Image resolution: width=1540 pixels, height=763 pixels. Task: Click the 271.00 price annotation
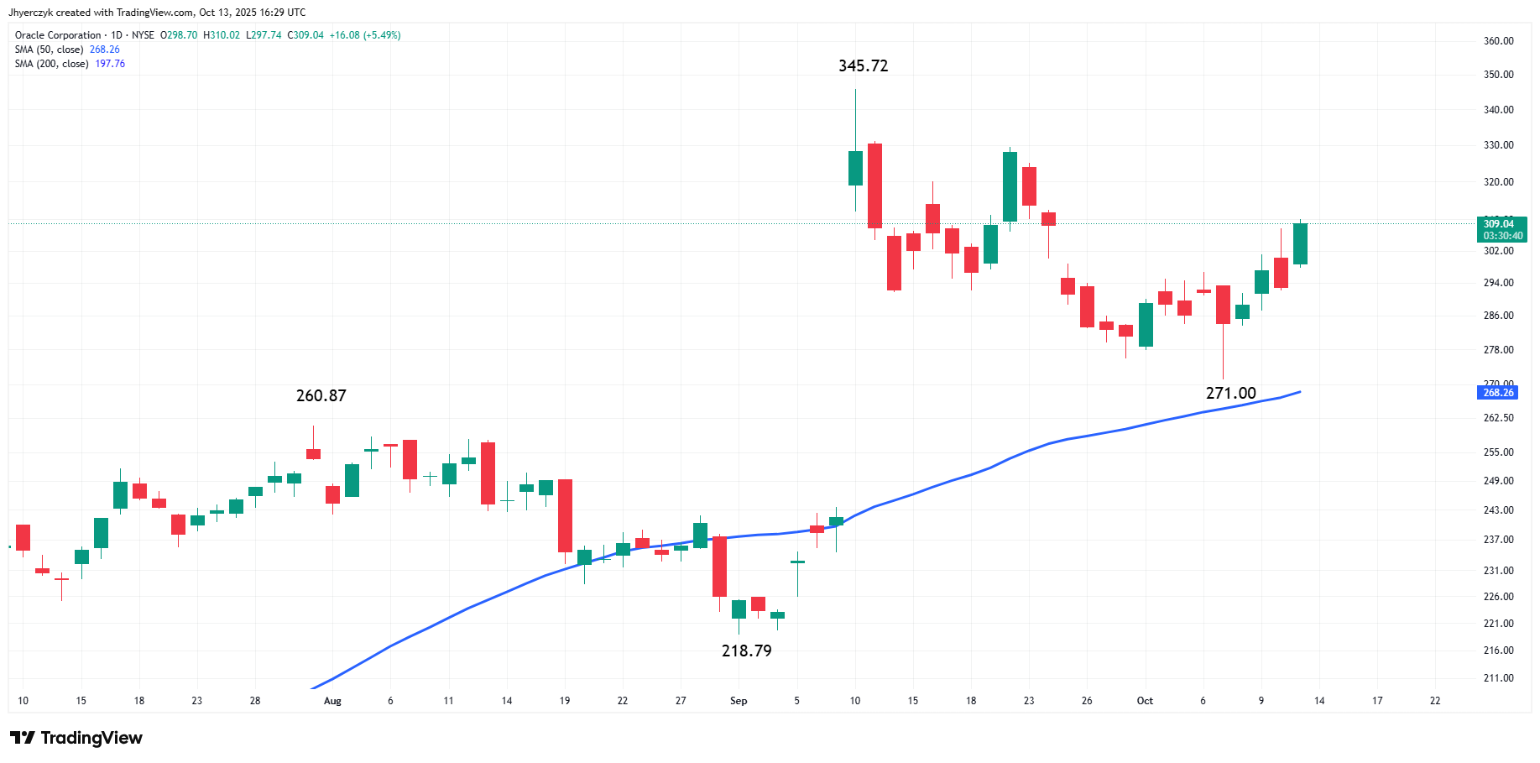point(1230,393)
